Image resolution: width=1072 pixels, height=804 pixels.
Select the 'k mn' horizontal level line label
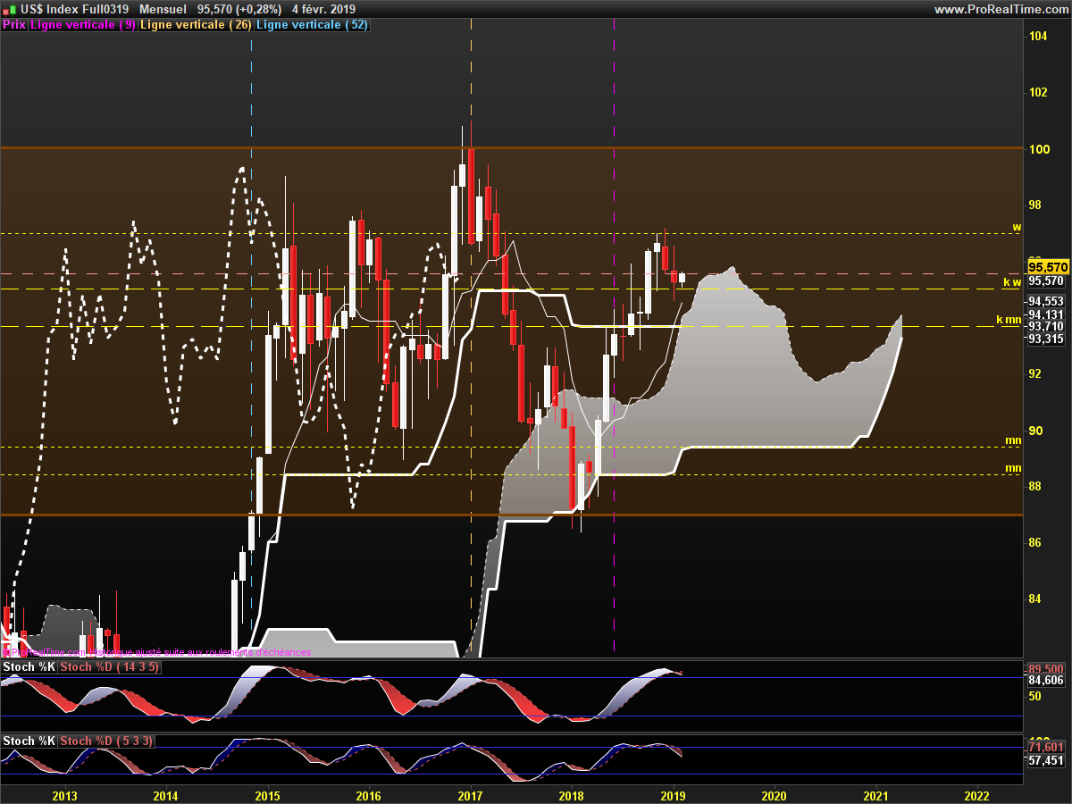[x=1009, y=320]
